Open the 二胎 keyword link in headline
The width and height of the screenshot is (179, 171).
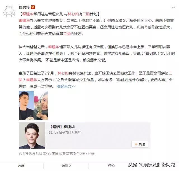(86, 14)
